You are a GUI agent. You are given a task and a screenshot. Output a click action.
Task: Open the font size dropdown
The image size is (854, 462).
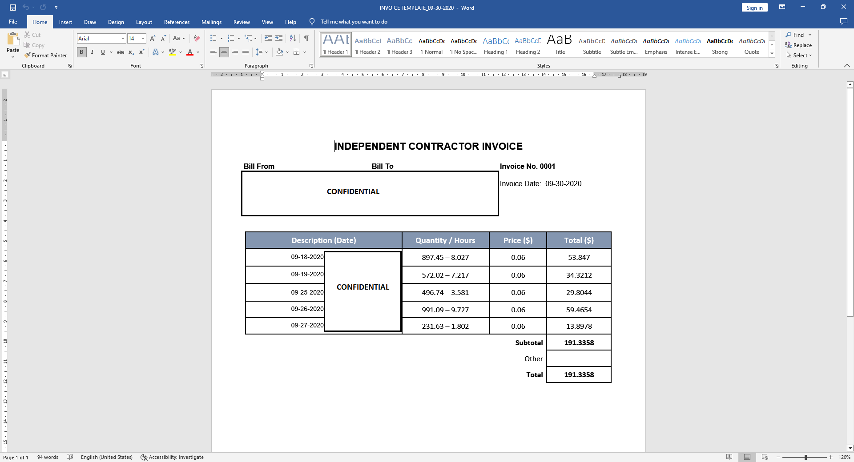click(x=143, y=39)
